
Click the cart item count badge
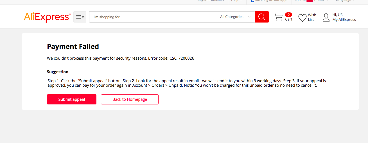(x=288, y=15)
